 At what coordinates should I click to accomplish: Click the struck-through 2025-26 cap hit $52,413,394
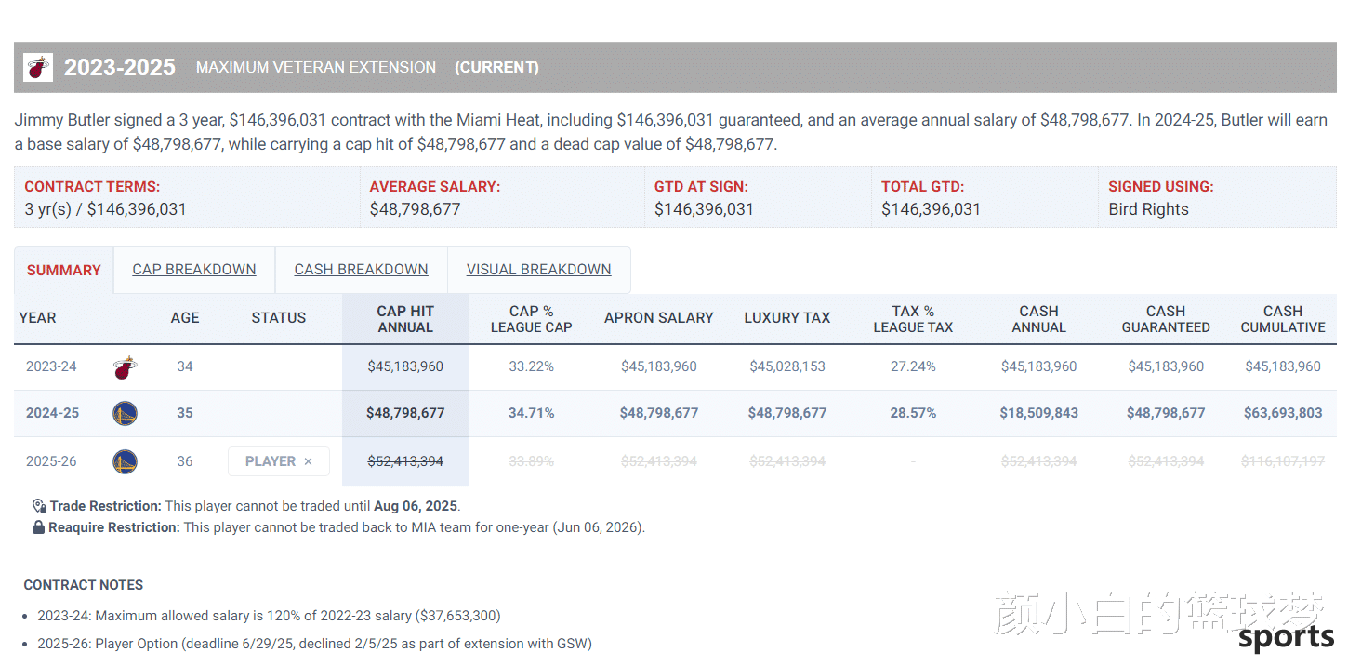point(405,460)
